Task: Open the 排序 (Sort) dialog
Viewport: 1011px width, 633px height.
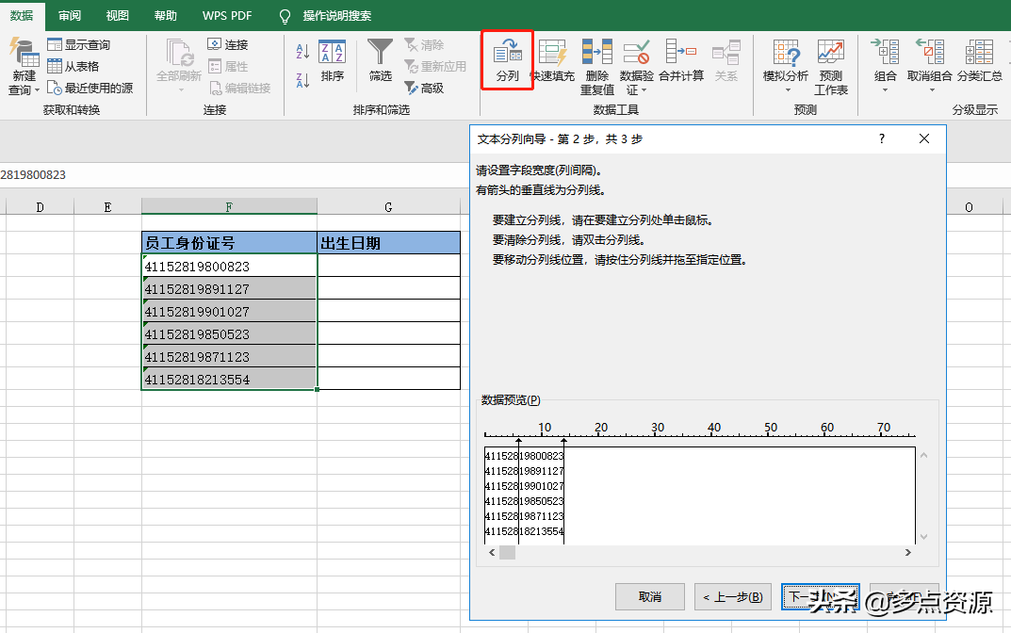Action: click(x=332, y=60)
